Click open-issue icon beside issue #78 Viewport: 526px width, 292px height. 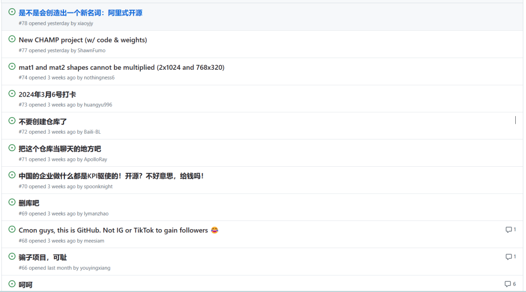[12, 12]
